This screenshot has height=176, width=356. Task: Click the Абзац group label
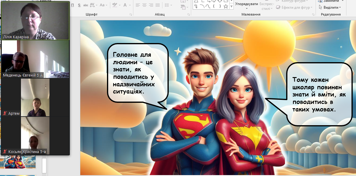coord(160,14)
